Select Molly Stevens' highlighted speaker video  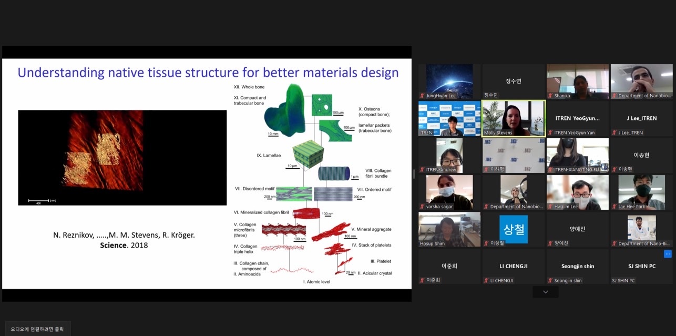[513, 118]
